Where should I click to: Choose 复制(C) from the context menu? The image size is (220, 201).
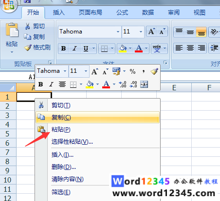[98, 117]
